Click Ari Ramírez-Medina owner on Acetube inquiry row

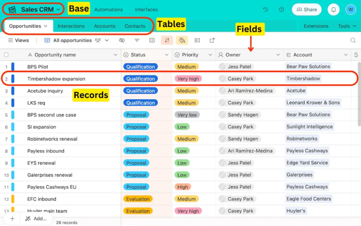click(246, 91)
